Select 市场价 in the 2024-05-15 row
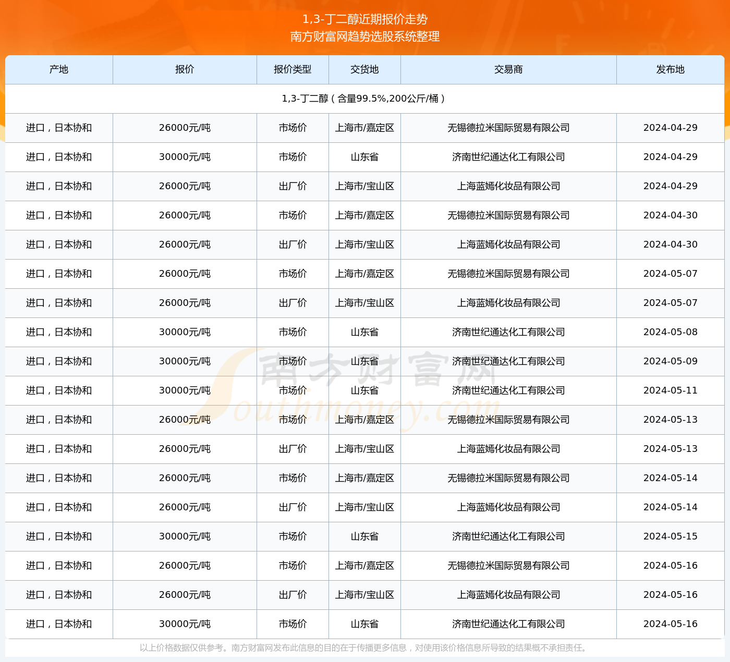 point(293,536)
